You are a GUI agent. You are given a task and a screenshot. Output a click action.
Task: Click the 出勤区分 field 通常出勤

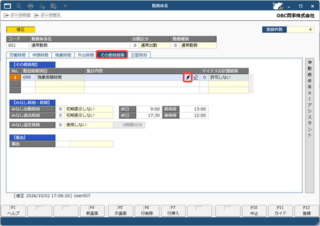[155, 46]
